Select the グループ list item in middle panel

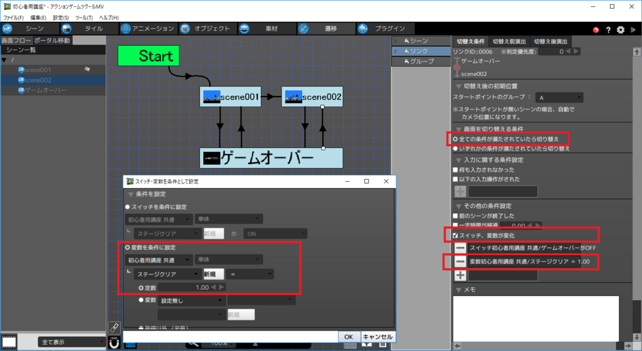[x=421, y=61]
